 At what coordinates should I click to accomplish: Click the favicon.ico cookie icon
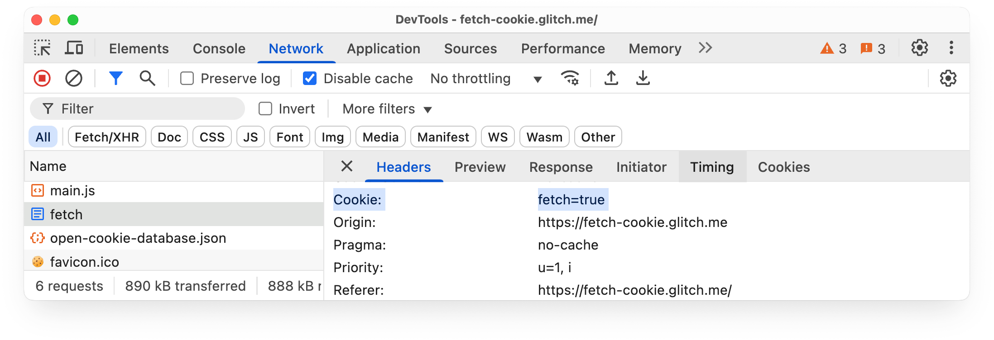(x=38, y=262)
